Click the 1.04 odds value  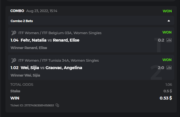[14, 40]
